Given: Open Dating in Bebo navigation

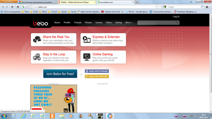Looking at the screenshot, I should (x=118, y=22).
